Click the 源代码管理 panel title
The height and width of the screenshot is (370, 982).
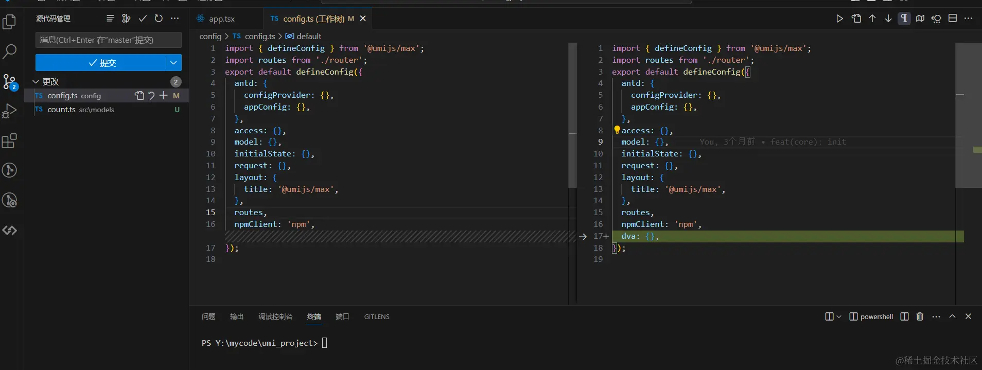click(x=53, y=19)
